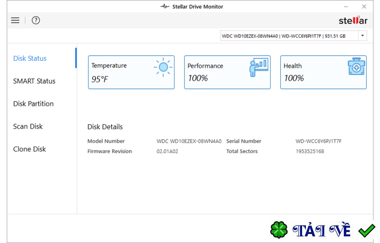This screenshot has width=380, height=243.
Task: Open the help question mark icon
Action: (x=36, y=20)
